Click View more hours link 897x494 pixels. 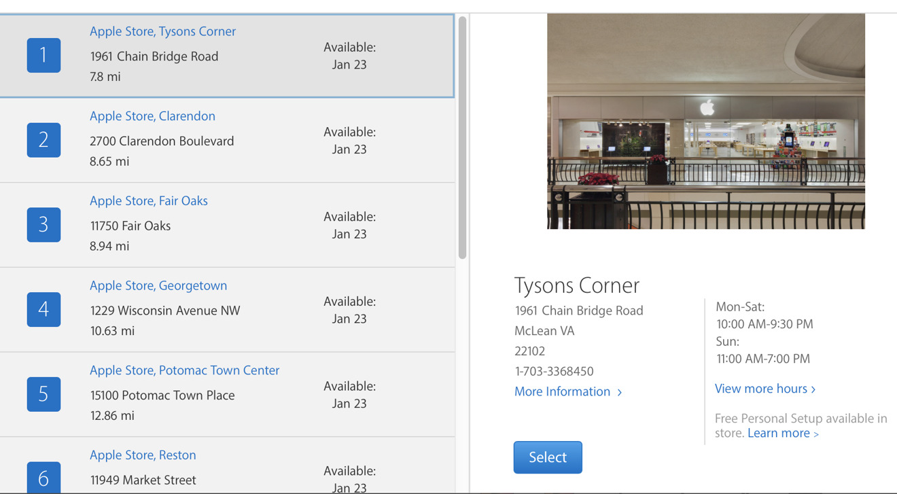tap(765, 389)
